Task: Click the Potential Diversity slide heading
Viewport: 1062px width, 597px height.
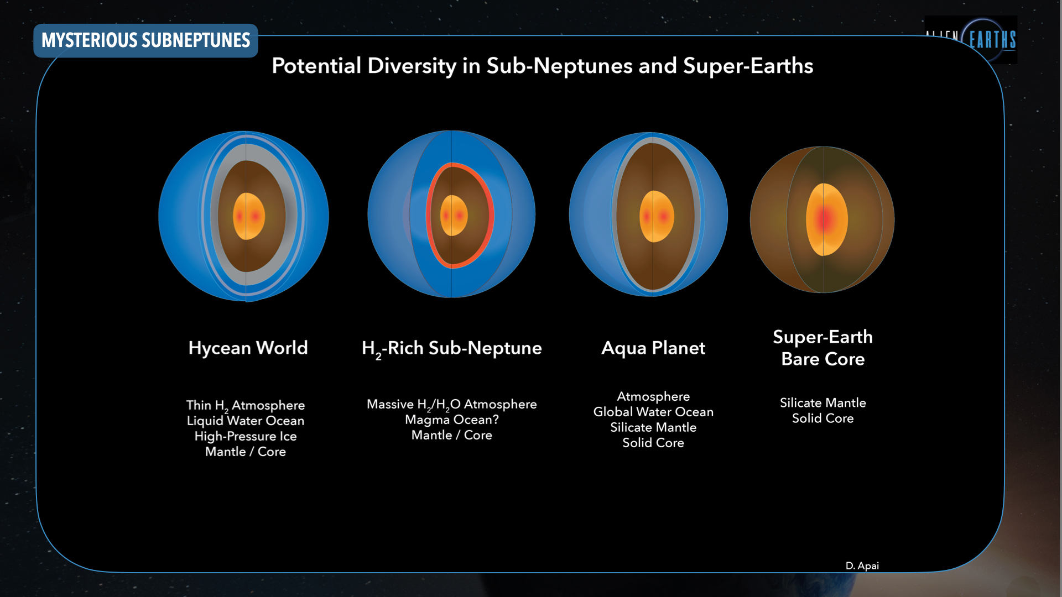Action: pyautogui.click(x=542, y=66)
